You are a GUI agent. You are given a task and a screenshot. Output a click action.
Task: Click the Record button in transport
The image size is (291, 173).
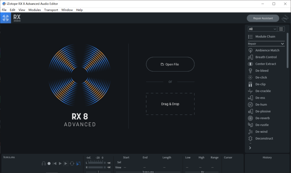point(49,164)
